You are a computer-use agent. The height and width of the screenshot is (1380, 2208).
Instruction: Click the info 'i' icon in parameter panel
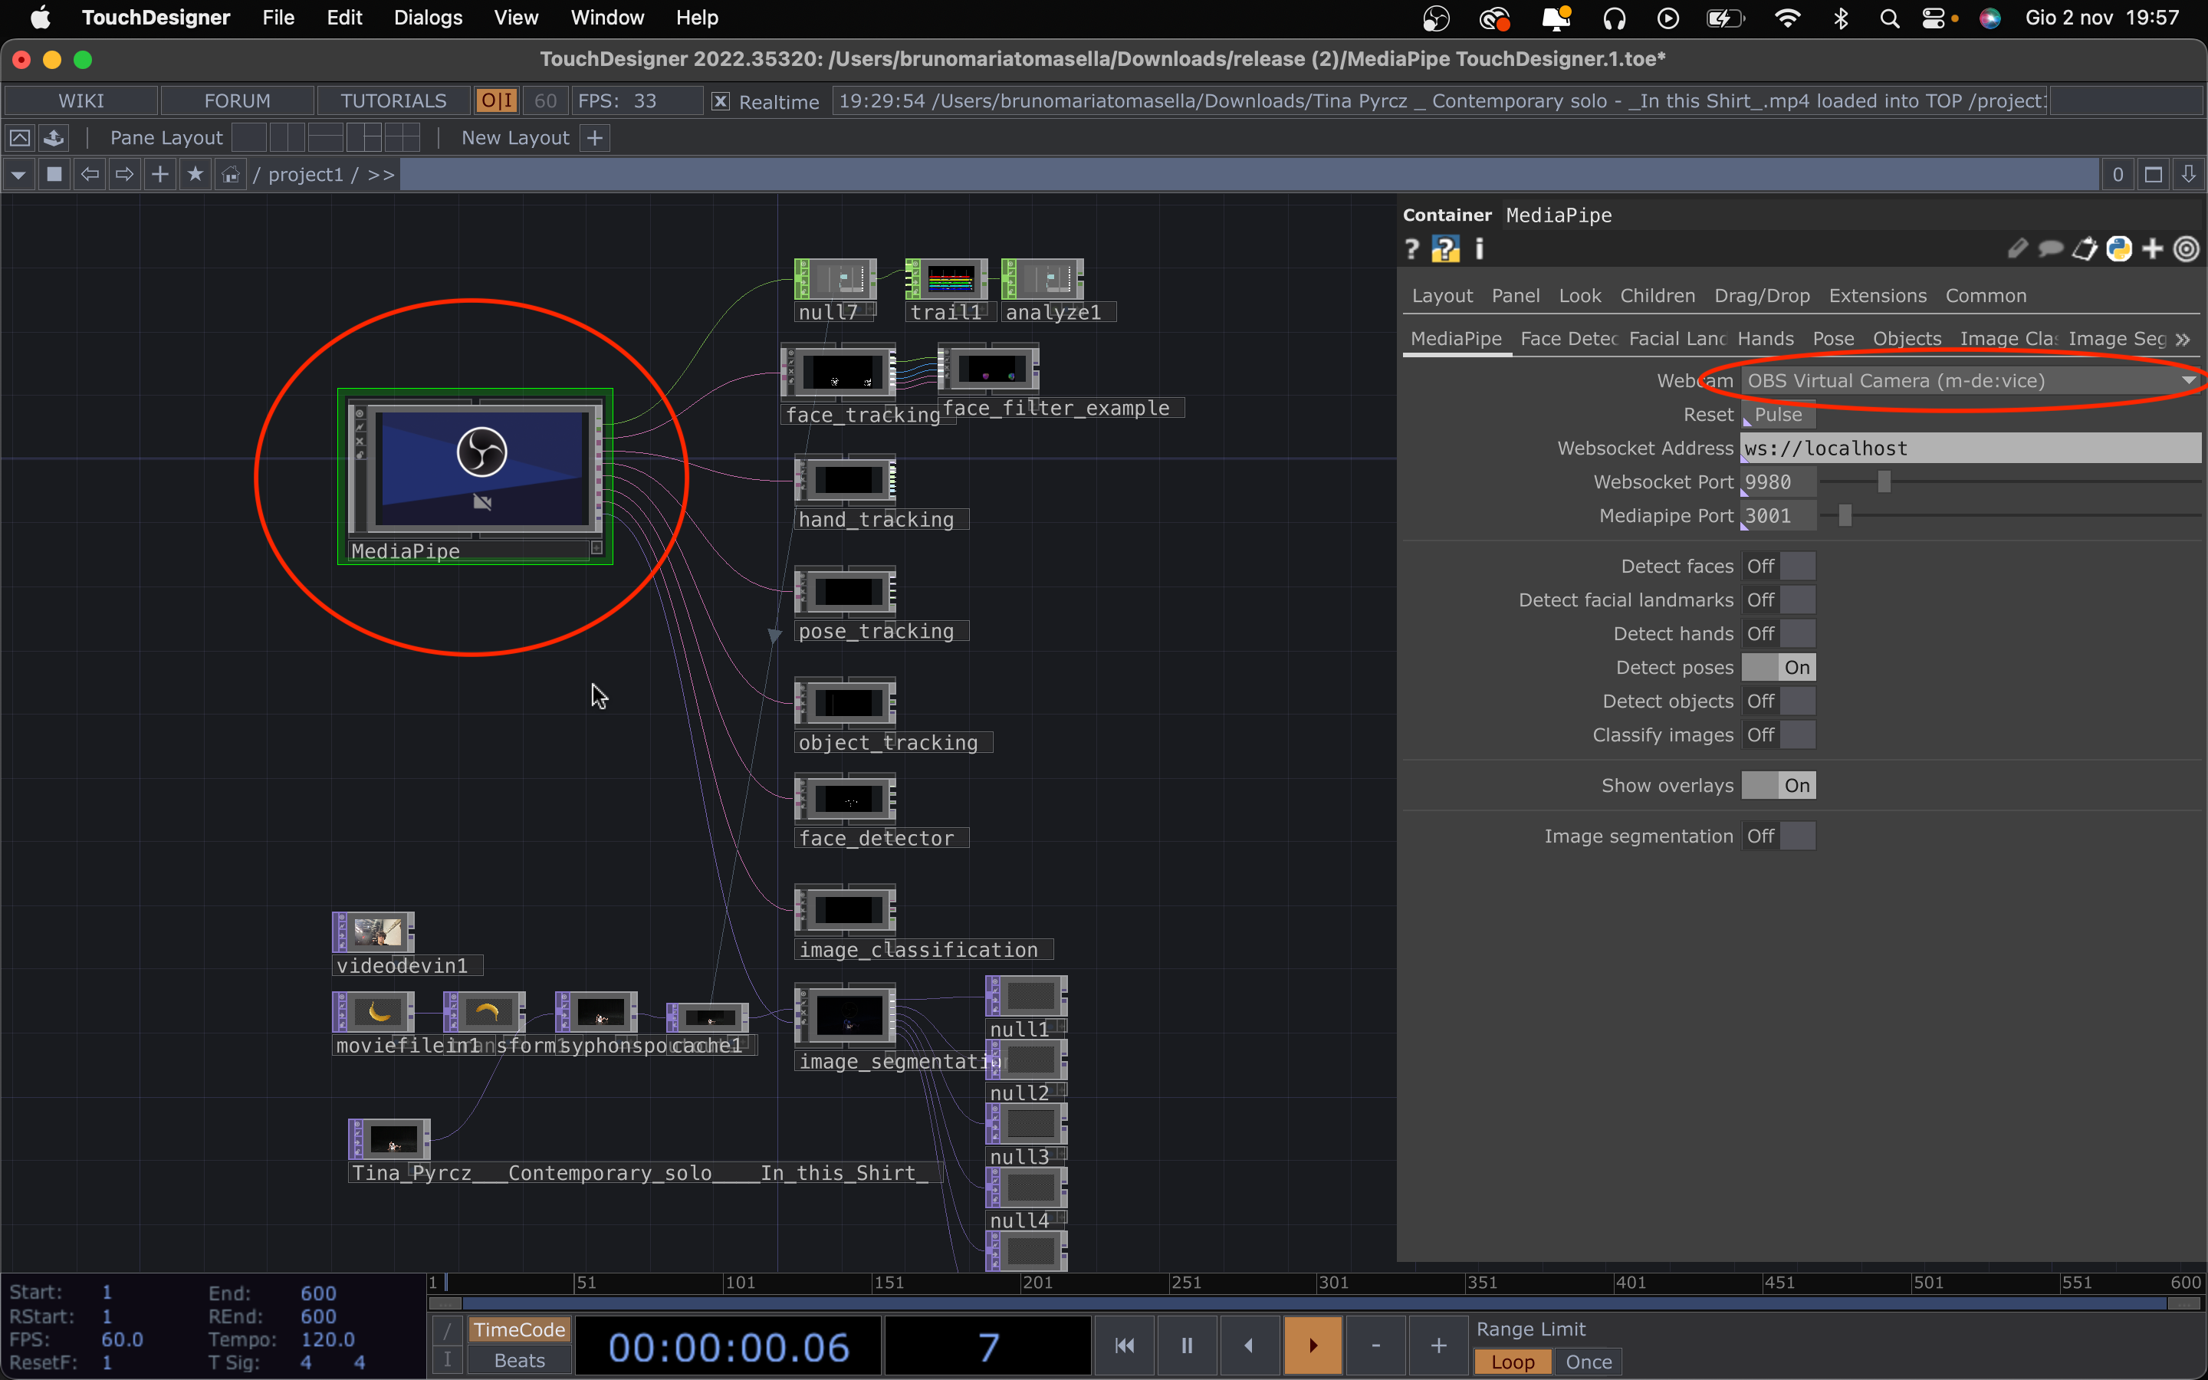click(x=1479, y=249)
